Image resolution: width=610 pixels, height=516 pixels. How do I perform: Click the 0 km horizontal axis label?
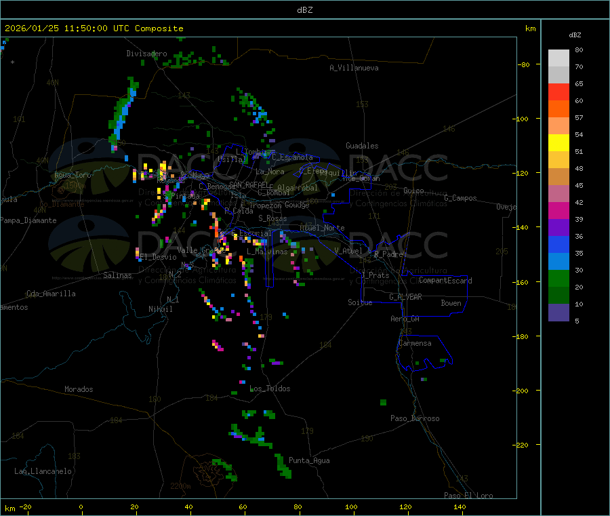[x=81, y=507]
